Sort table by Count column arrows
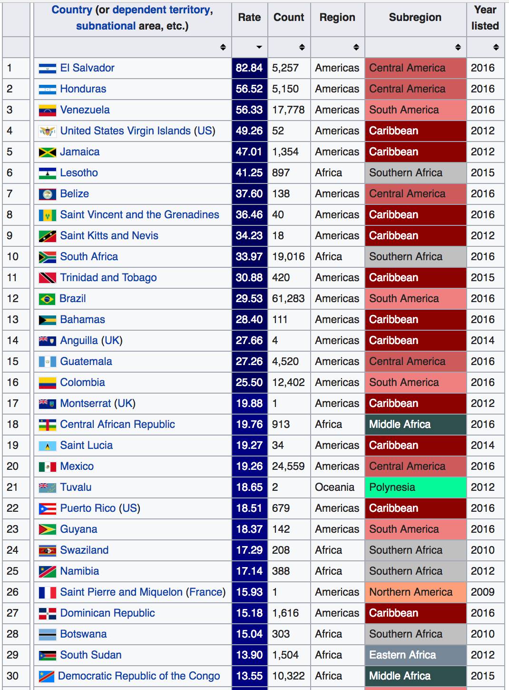Viewport: 509px width, 690px height. (302, 47)
